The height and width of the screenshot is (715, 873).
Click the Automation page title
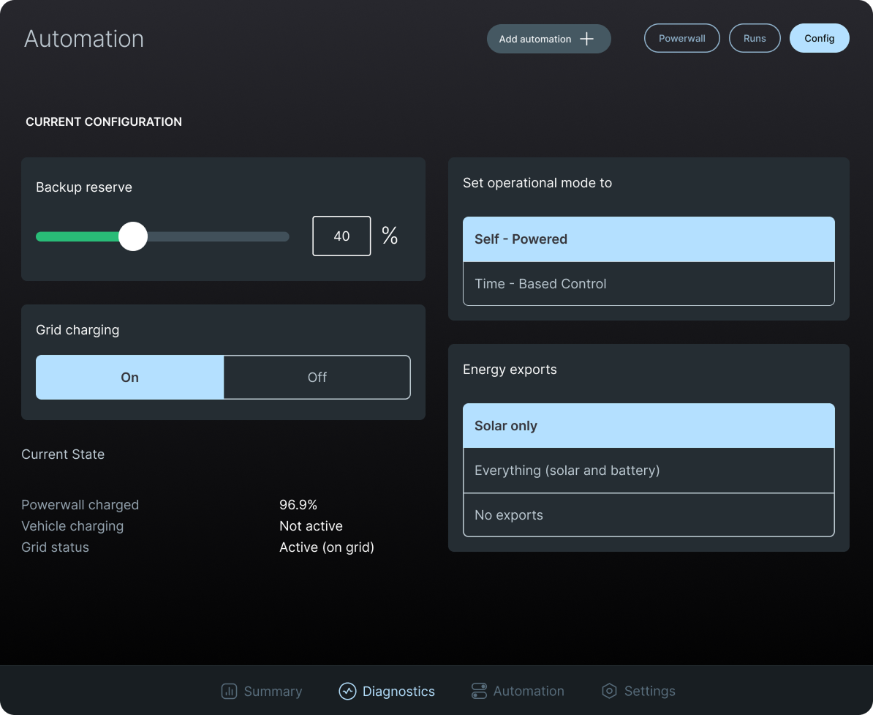(84, 39)
